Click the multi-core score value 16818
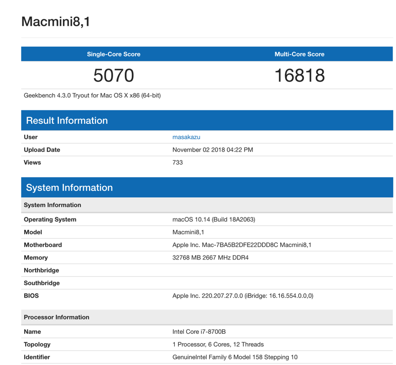396x365 pixels. pos(299,75)
